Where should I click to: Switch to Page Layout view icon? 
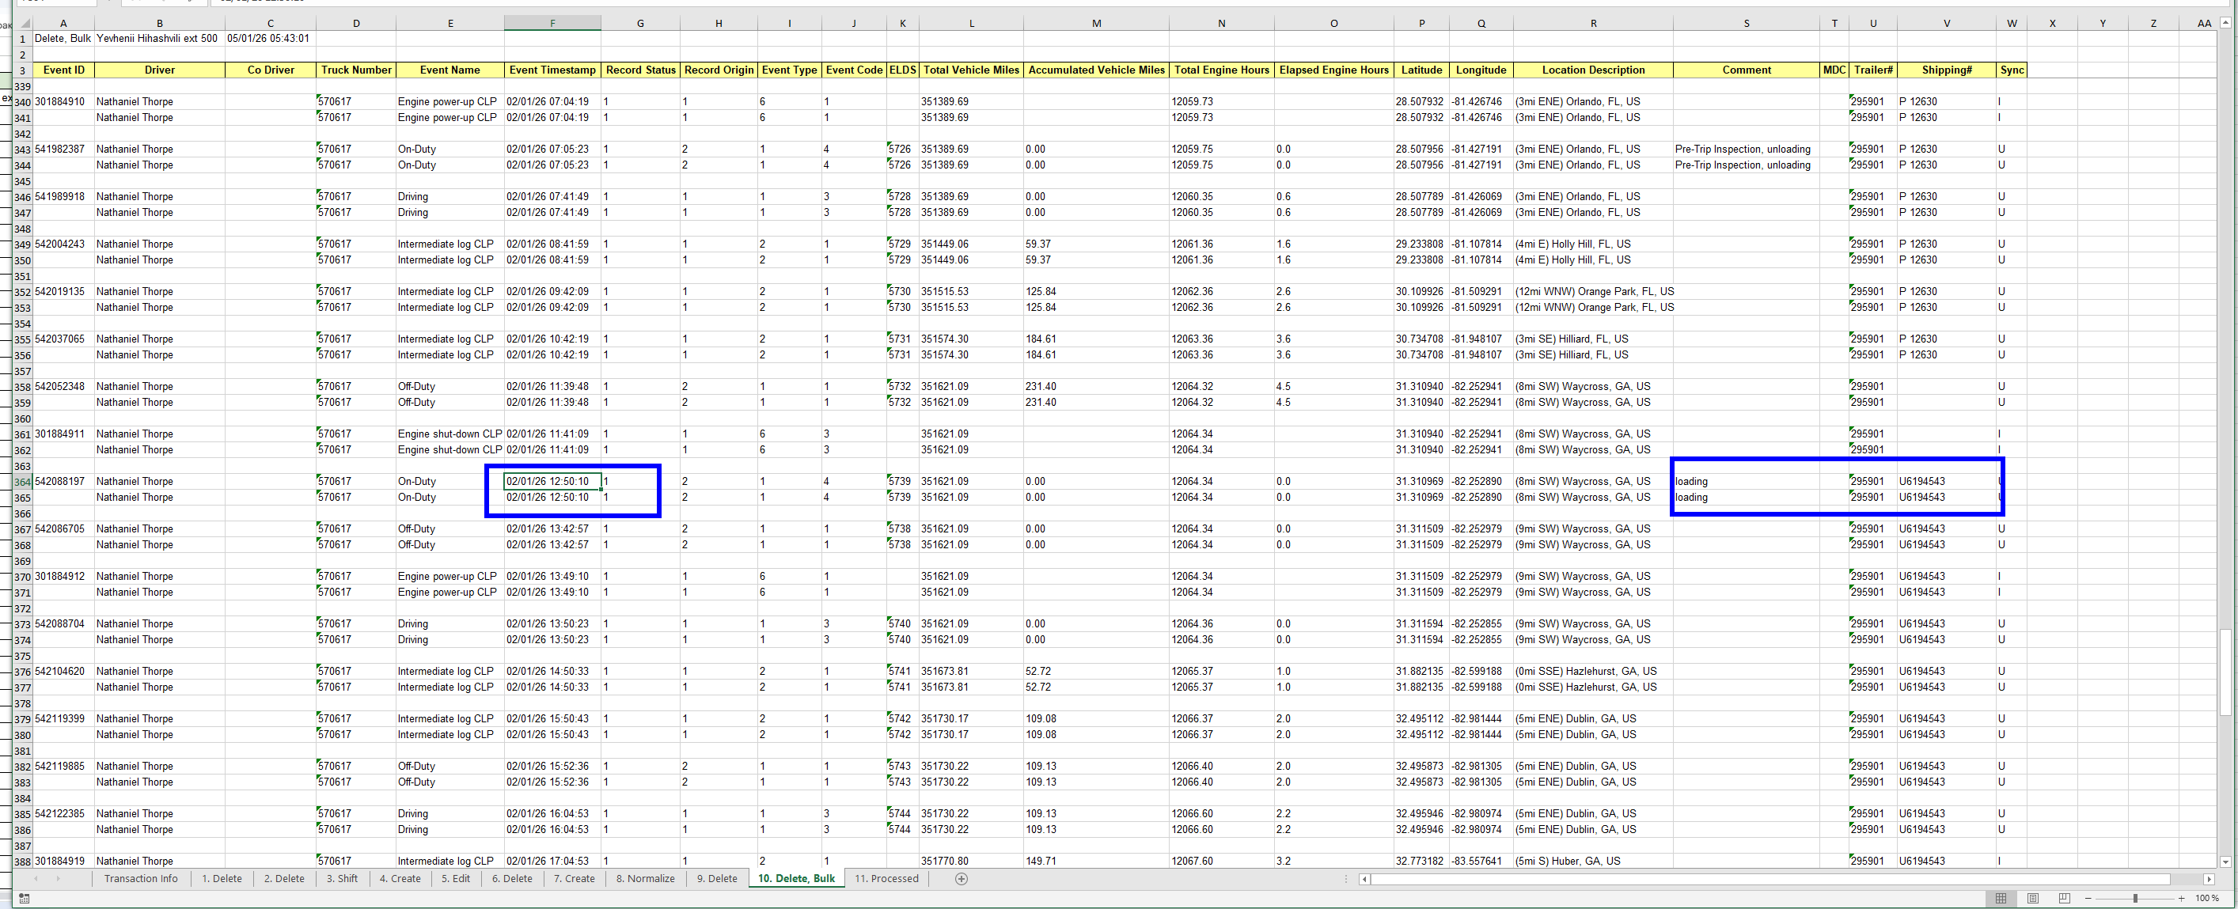[x=2033, y=898]
